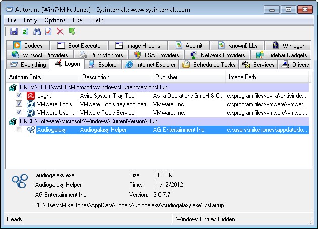
Task: Switch to the Network Providers tab
Action: 218,55
